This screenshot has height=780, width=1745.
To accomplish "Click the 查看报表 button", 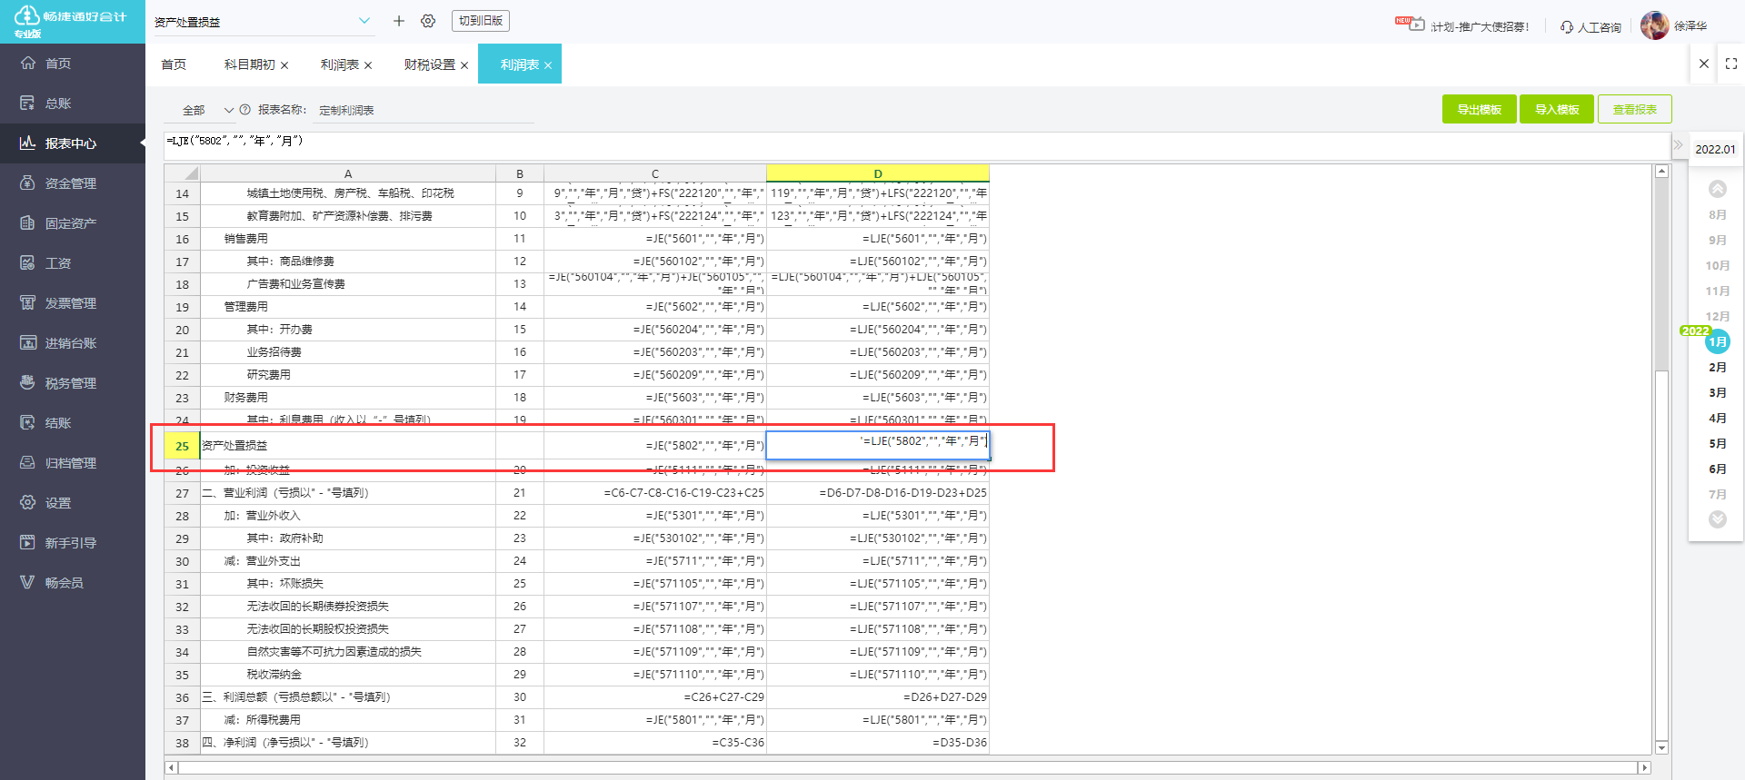I will coord(1634,109).
